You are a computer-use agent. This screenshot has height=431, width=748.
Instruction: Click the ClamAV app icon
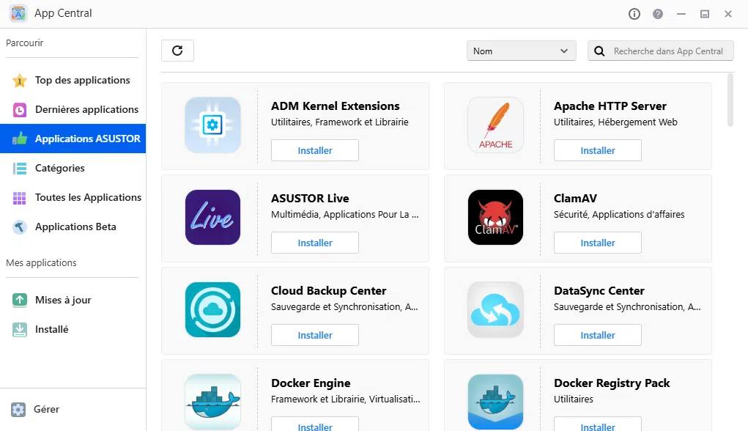tap(495, 218)
